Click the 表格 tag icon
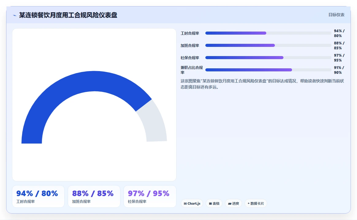This screenshot has width=357, height=220. click(x=211, y=203)
